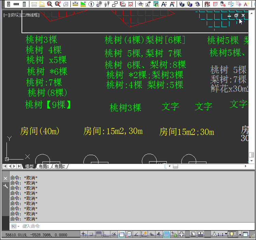256x240 pixels.
Task: Click the circled number 1 icon
Action: coord(91,4)
